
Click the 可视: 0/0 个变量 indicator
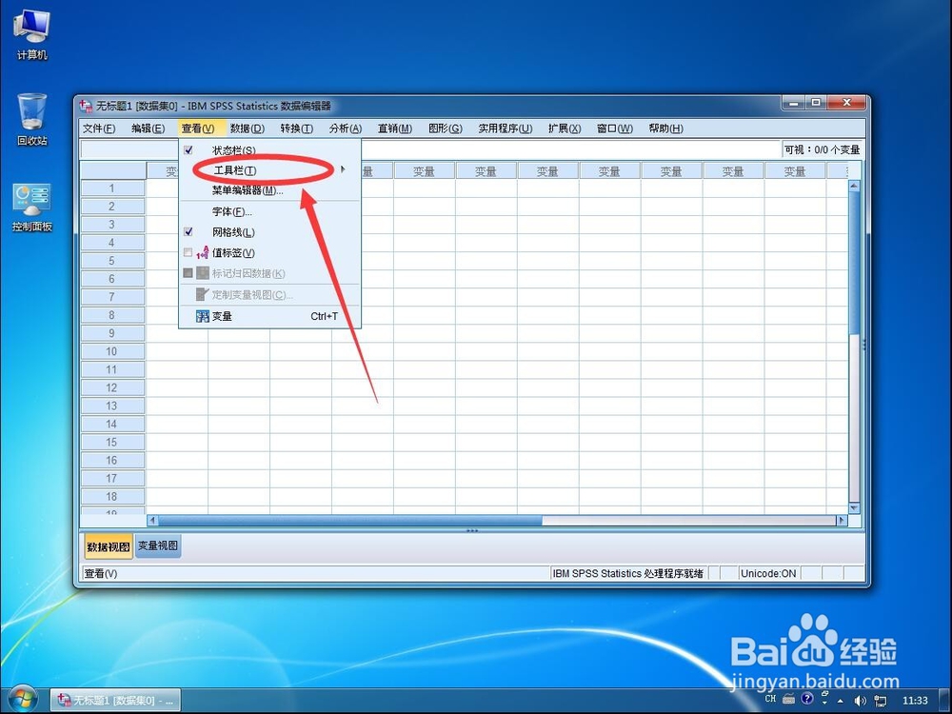[822, 149]
